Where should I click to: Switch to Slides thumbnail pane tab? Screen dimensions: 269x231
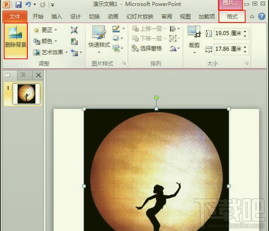[x=8, y=75]
